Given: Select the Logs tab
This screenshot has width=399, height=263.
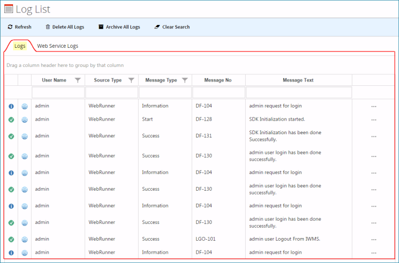Looking at the screenshot, I should [x=20, y=46].
